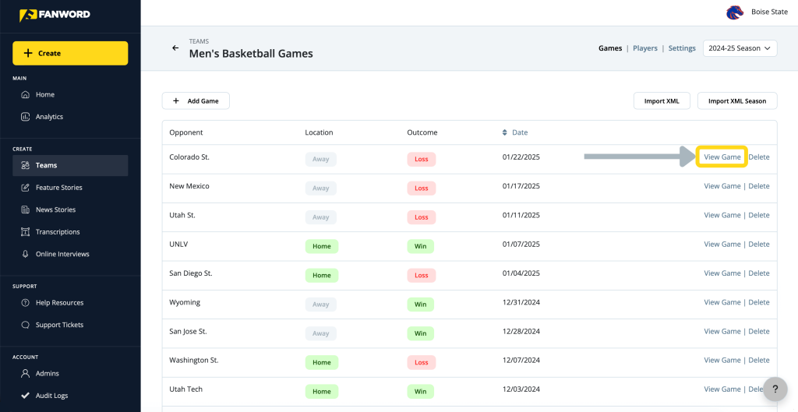
Task: Click the Fanword logo icon
Action: coord(27,16)
